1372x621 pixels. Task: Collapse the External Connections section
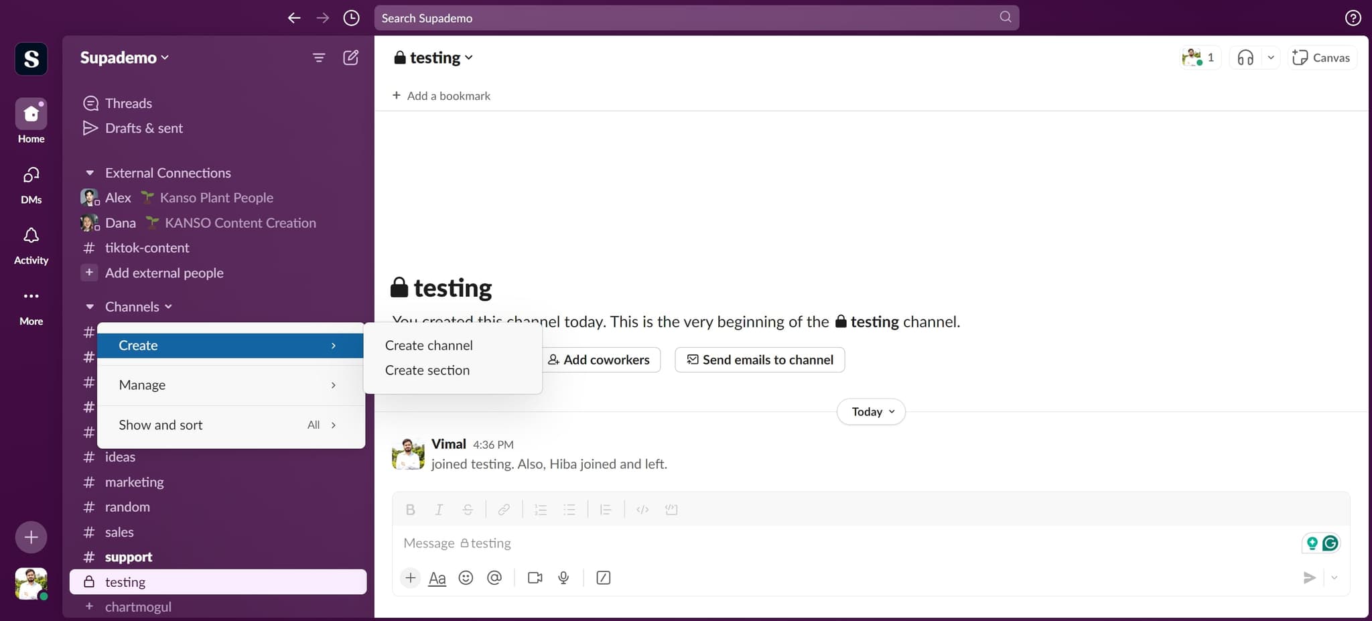tap(90, 173)
